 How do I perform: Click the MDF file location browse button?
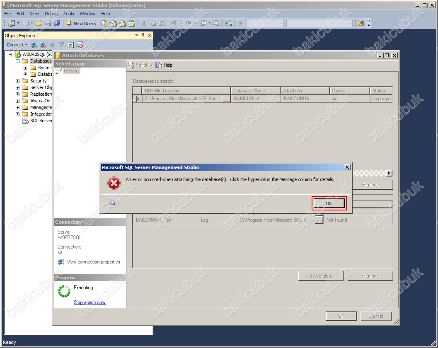227,99
